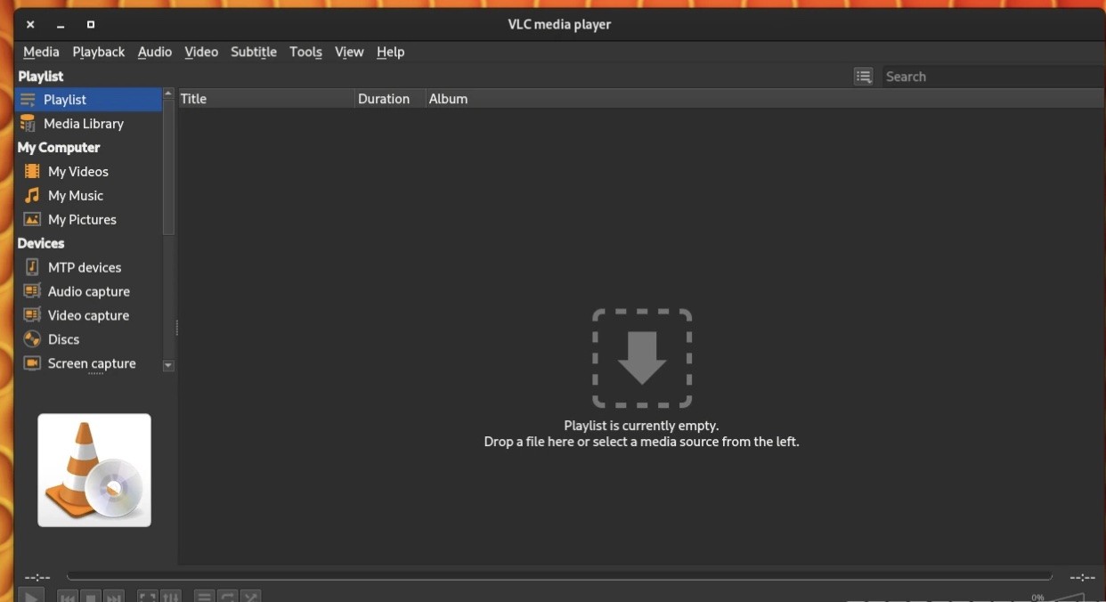Select the Play button

(x=31, y=597)
